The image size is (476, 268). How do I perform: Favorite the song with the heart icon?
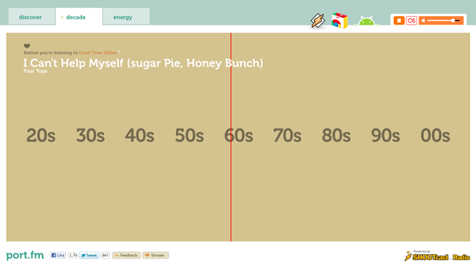[27, 46]
